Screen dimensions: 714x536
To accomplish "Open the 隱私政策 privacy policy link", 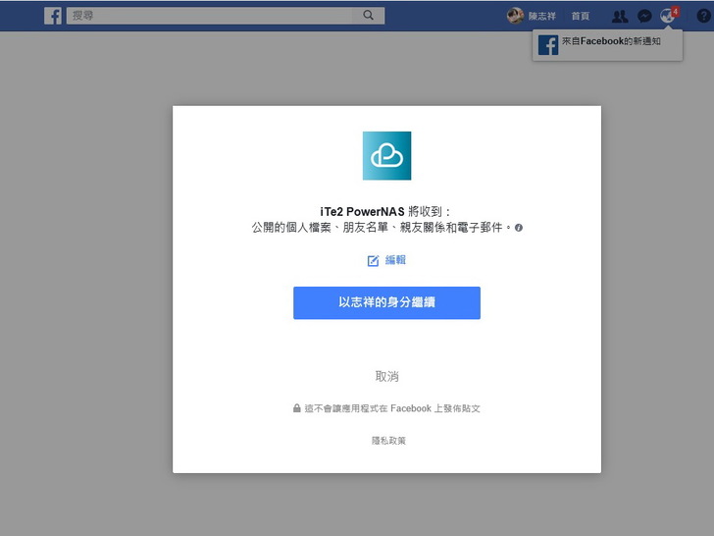I will (x=387, y=441).
